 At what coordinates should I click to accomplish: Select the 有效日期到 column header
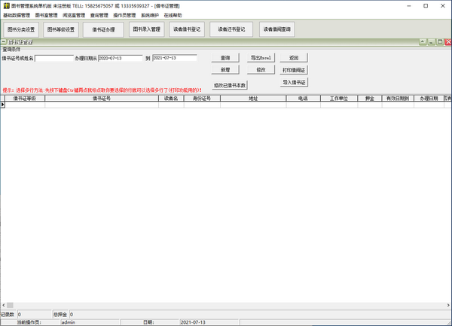[x=398, y=99]
